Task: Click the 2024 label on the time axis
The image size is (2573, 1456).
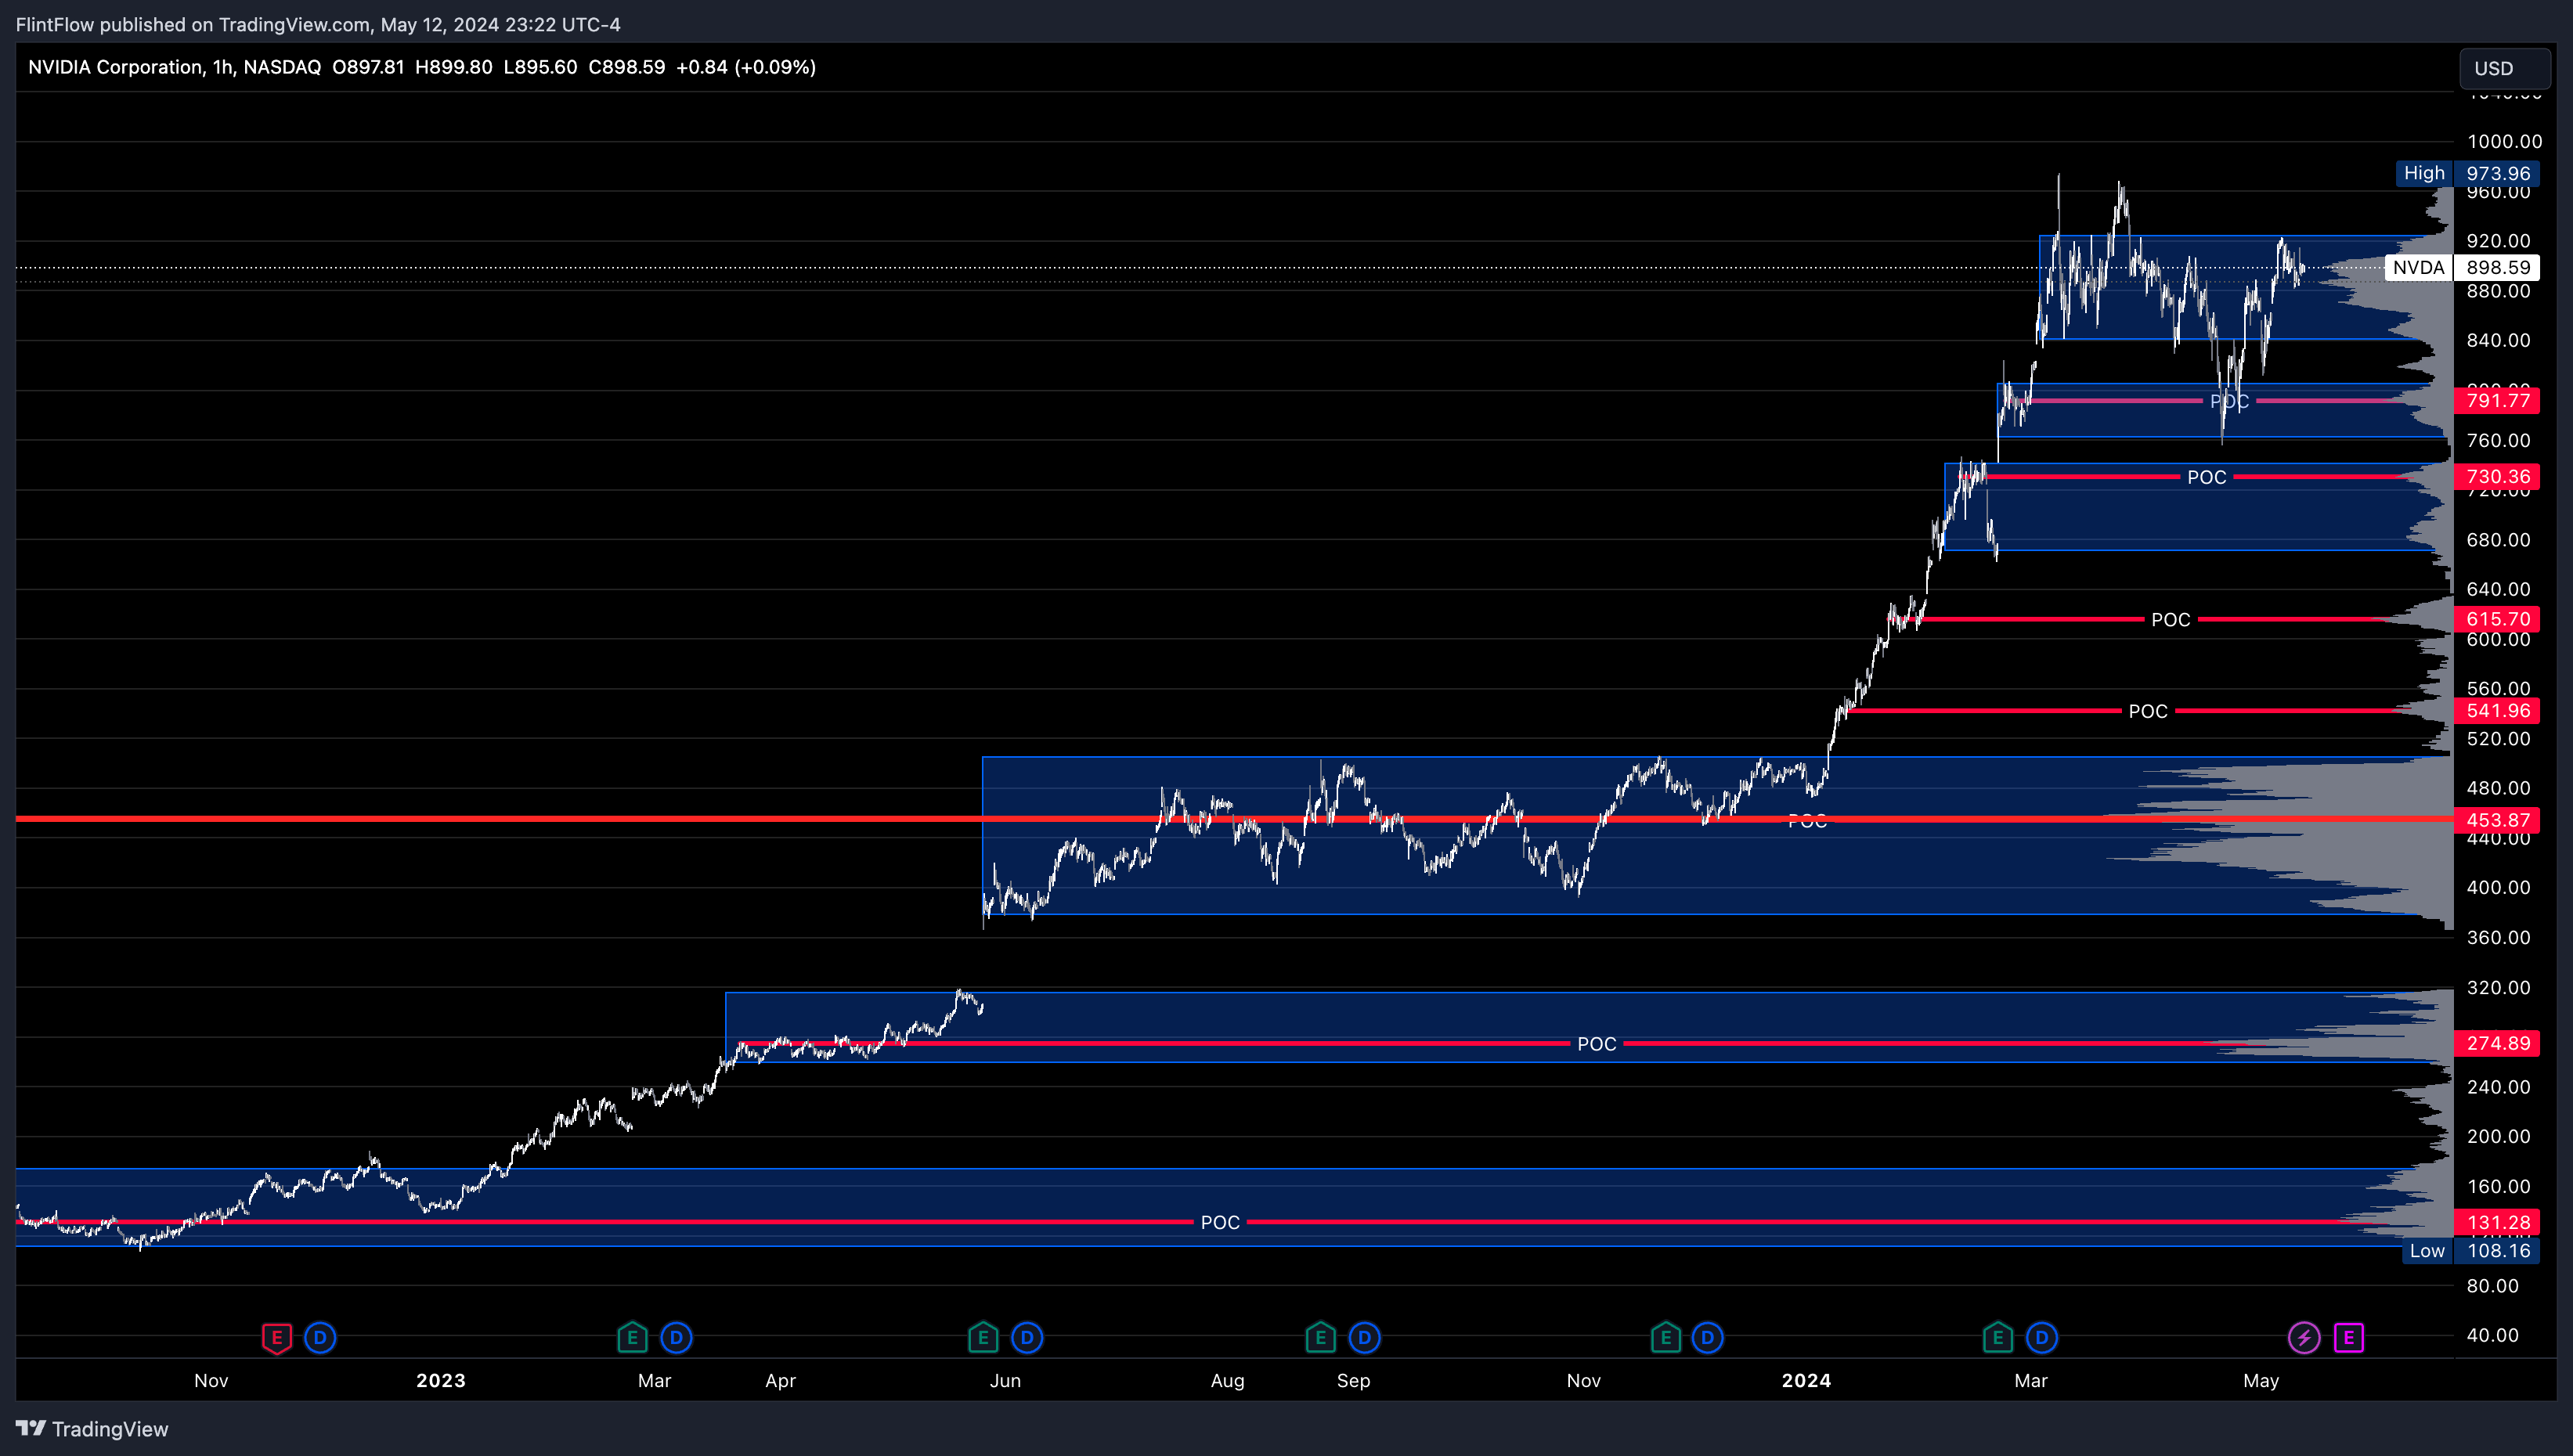Action: click(x=1806, y=1380)
